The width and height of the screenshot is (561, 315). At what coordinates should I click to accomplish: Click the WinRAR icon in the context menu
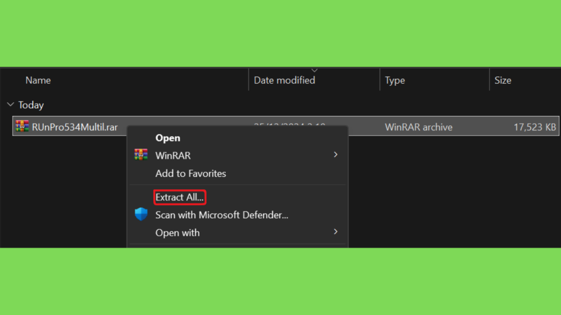pyautogui.click(x=141, y=155)
